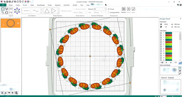Open the zoom percentage dropdown

coord(166,96)
